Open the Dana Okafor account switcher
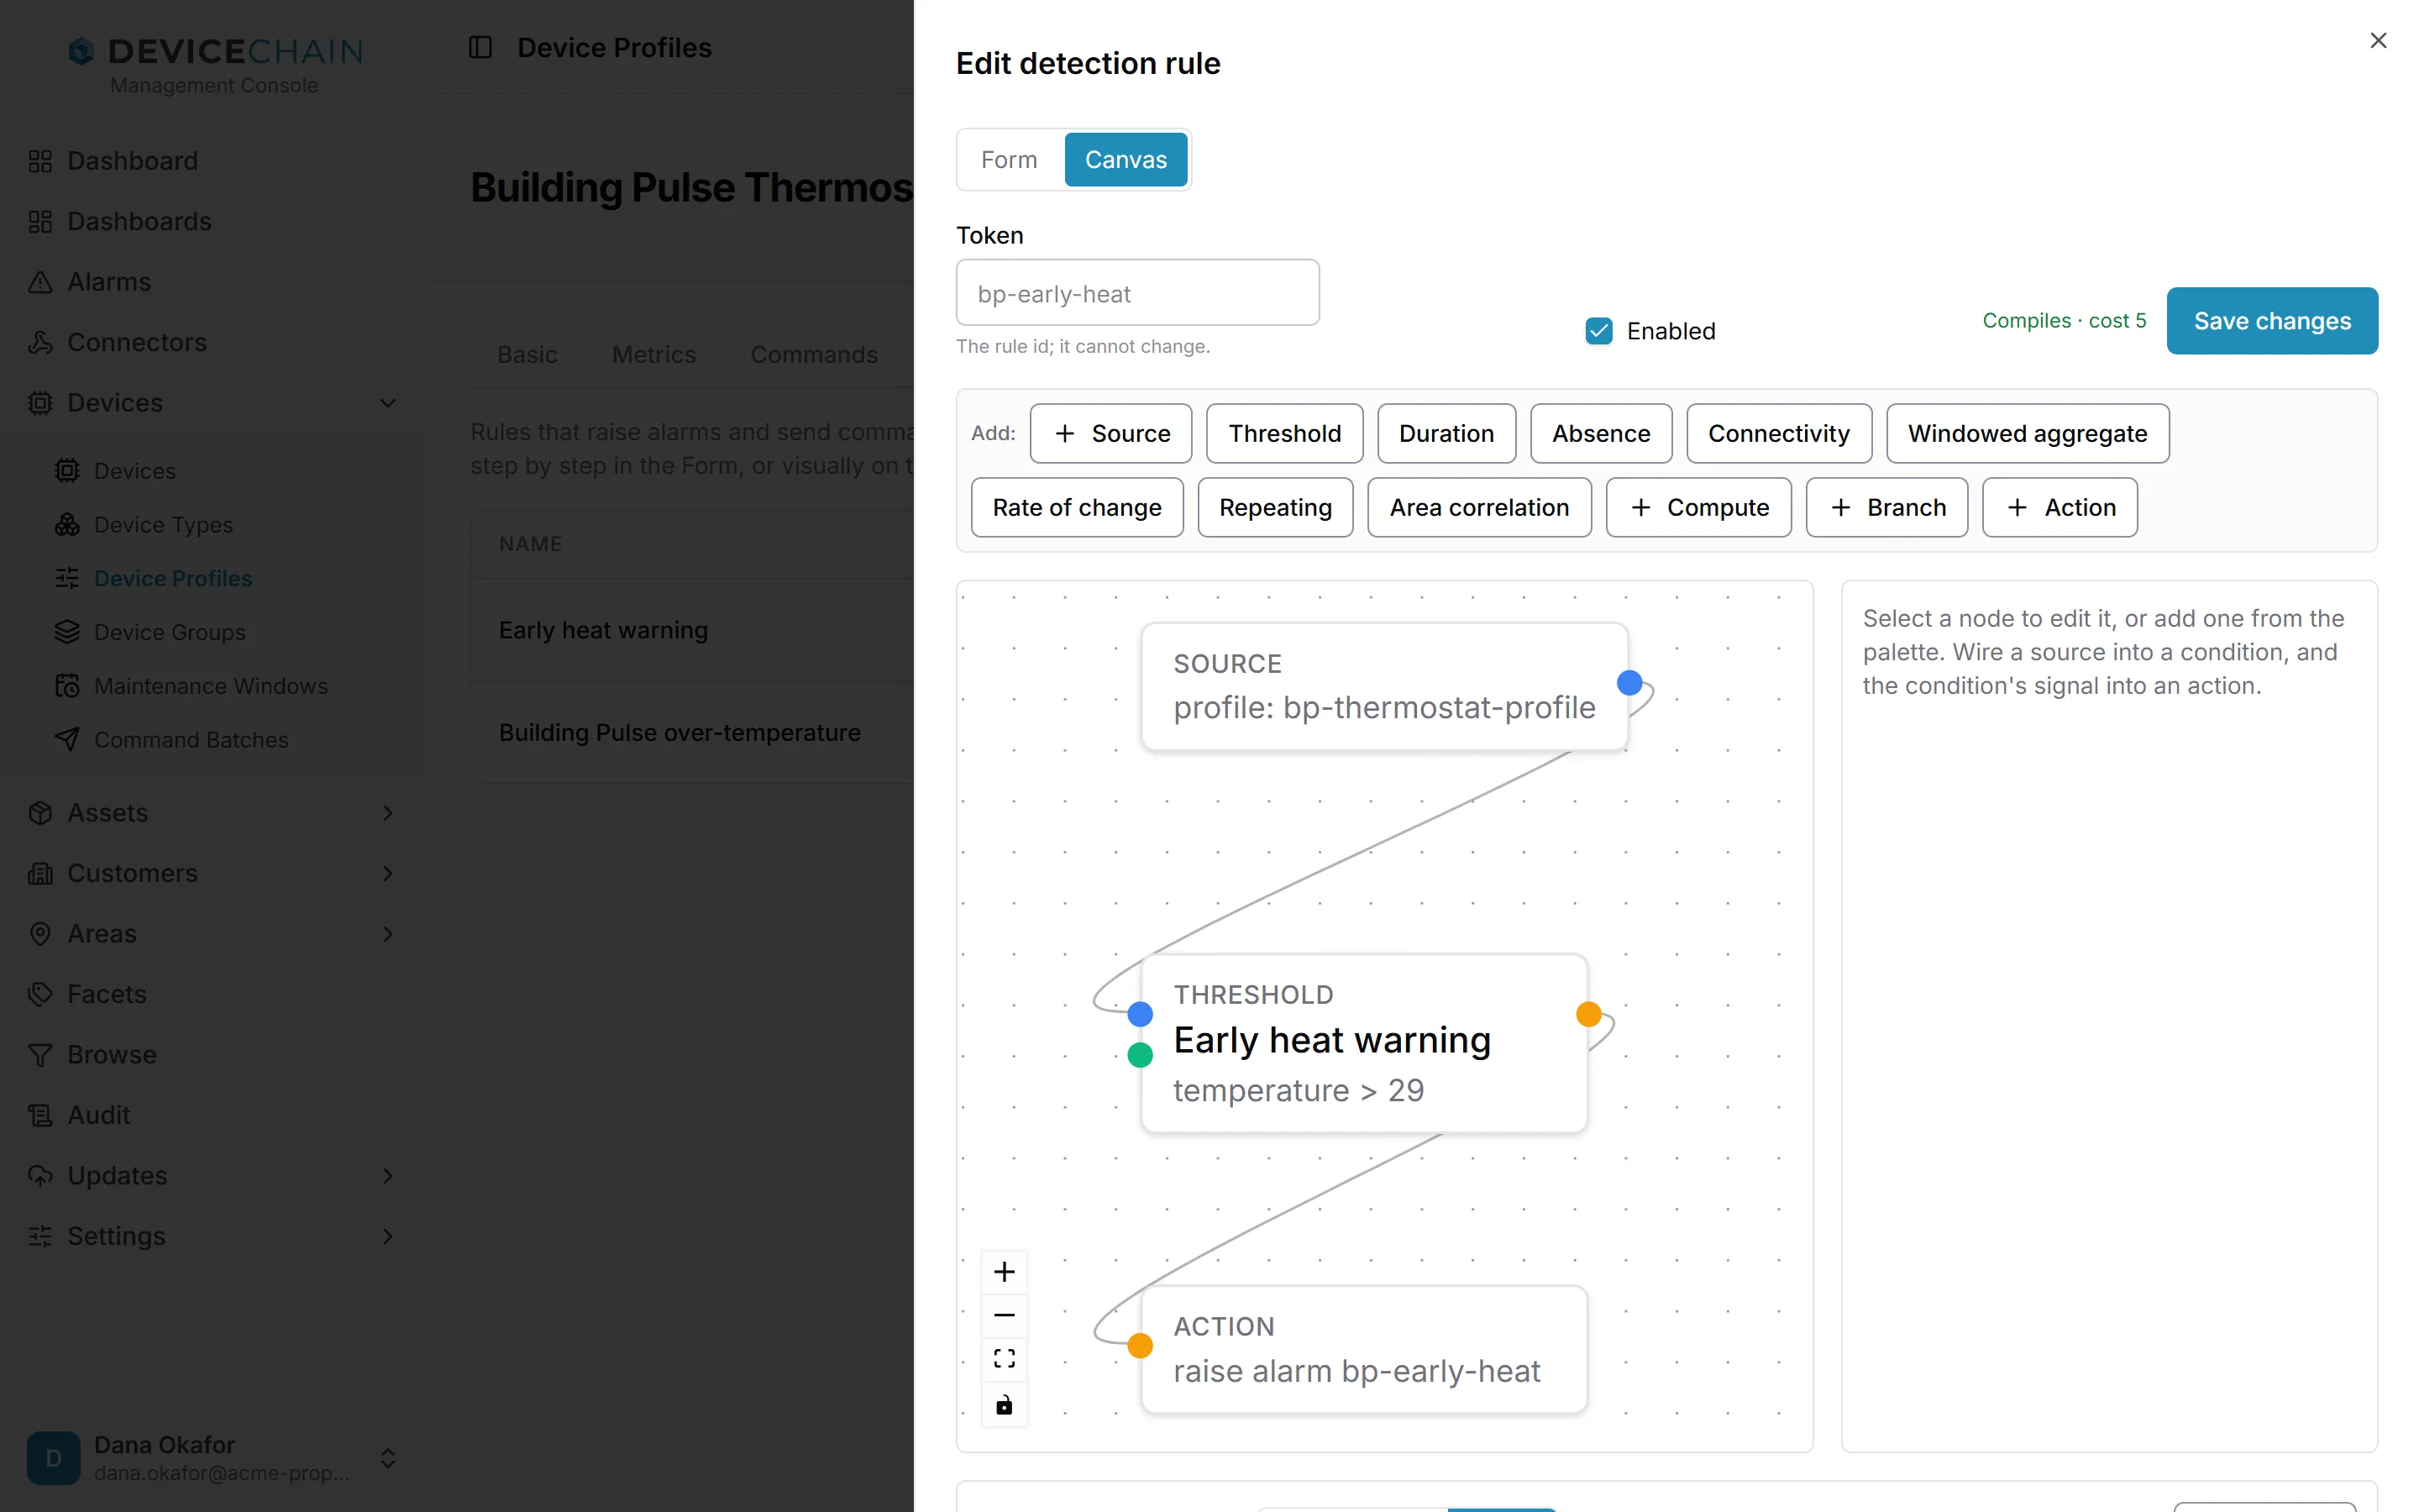Screen dimensions: 2419x1512 tap(388, 1458)
